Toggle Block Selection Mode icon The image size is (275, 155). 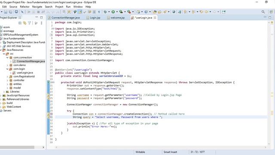click(x=94, y=12)
